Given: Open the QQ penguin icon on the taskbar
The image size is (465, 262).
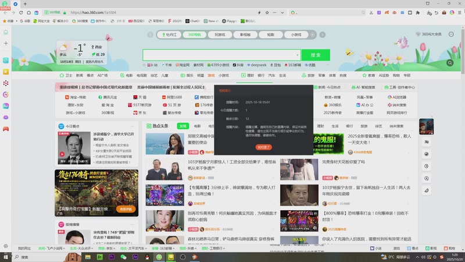Looking at the screenshot, I should click(147, 257).
